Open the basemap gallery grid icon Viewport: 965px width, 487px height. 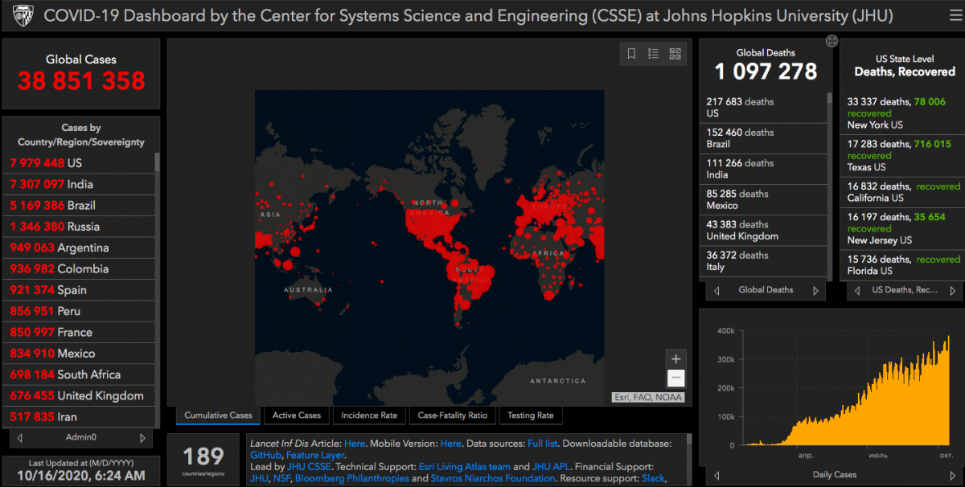pos(675,54)
